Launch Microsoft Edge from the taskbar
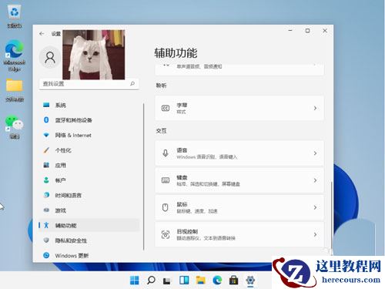Screen dimensions: 385x289 [217, 280]
